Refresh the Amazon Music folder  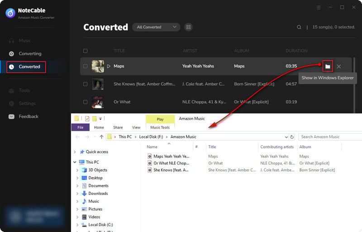(x=292, y=137)
